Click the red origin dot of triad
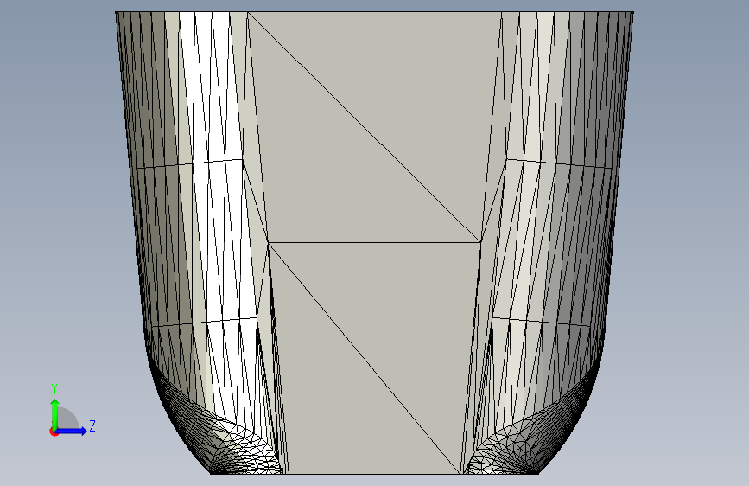 point(54,432)
